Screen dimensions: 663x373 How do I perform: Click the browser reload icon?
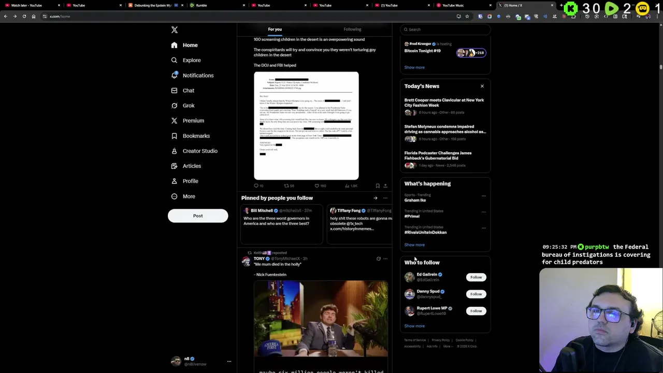24,17
